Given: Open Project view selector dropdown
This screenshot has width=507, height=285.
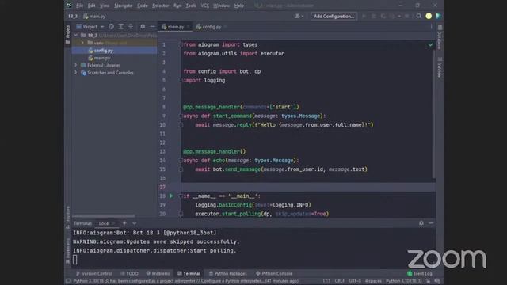Looking at the screenshot, I should point(90,26).
